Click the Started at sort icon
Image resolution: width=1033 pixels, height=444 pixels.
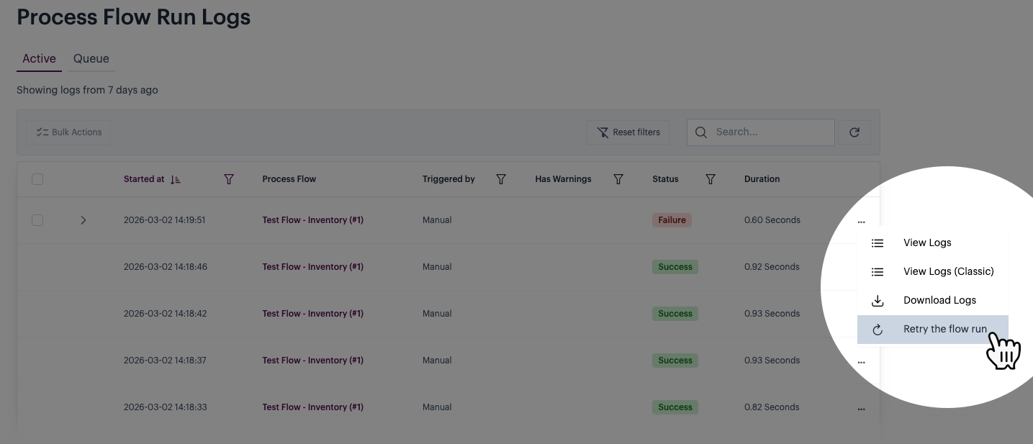176,179
